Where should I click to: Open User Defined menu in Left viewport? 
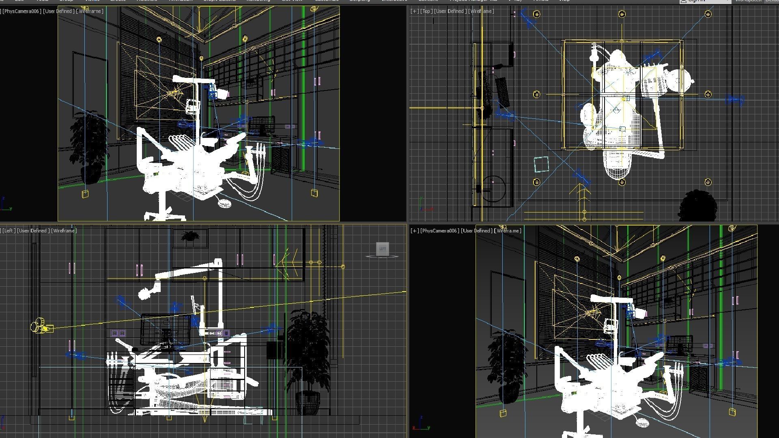click(x=33, y=231)
